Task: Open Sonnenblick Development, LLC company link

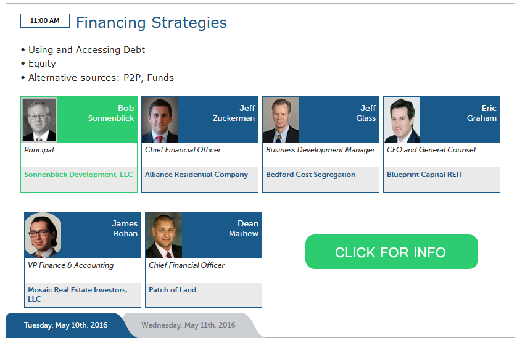Action: [x=78, y=175]
